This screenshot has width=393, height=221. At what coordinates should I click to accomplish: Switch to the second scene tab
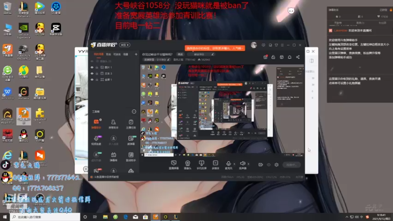[108, 54]
